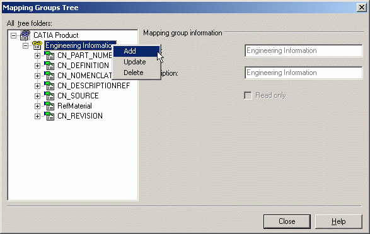
Task: Expand the CN_DEFINITION node
Action: pyautogui.click(x=37, y=66)
